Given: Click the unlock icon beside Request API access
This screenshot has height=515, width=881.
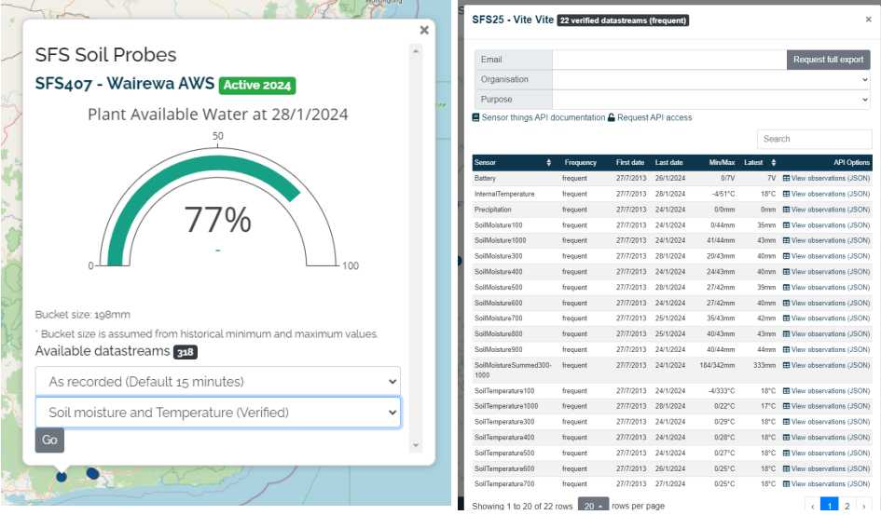Looking at the screenshot, I should pos(612,118).
